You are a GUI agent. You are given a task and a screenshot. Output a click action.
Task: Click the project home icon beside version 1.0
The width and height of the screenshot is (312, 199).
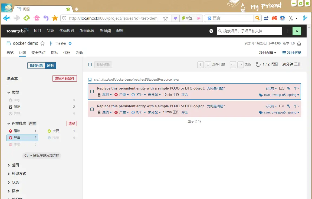point(299,43)
